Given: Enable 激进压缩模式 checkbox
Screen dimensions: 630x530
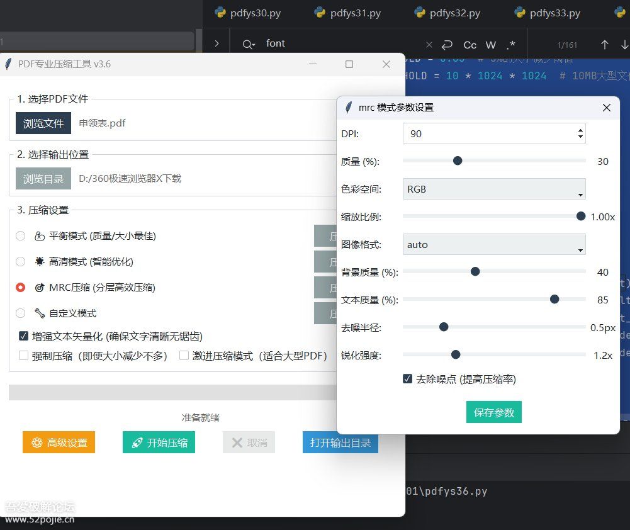Looking at the screenshot, I should [184, 356].
